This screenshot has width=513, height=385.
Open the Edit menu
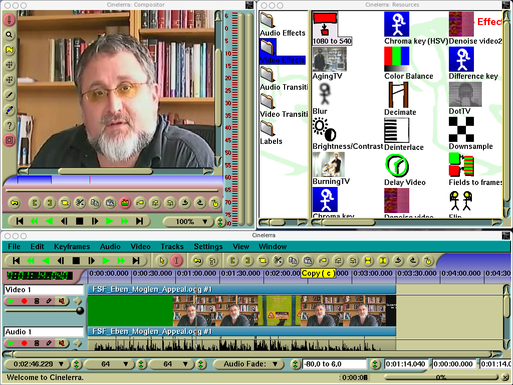coord(37,247)
